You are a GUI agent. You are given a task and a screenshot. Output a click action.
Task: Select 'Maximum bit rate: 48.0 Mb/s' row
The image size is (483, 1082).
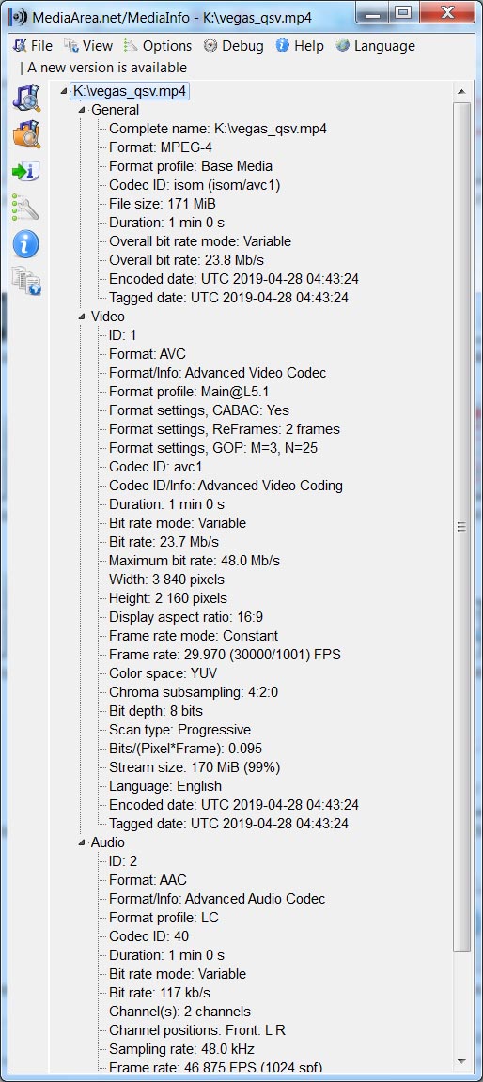click(194, 561)
